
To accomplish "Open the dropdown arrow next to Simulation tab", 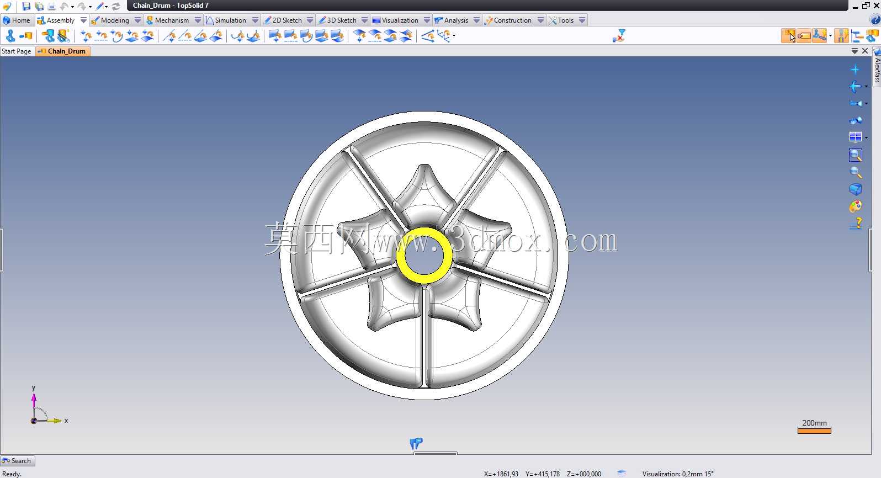I will (x=255, y=20).
